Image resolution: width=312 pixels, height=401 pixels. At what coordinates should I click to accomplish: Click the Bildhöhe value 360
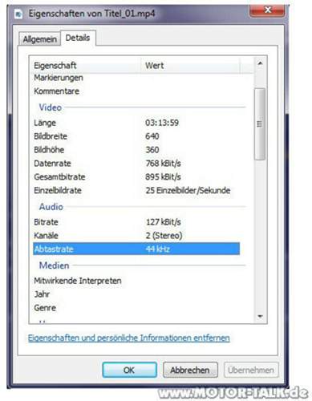point(152,150)
